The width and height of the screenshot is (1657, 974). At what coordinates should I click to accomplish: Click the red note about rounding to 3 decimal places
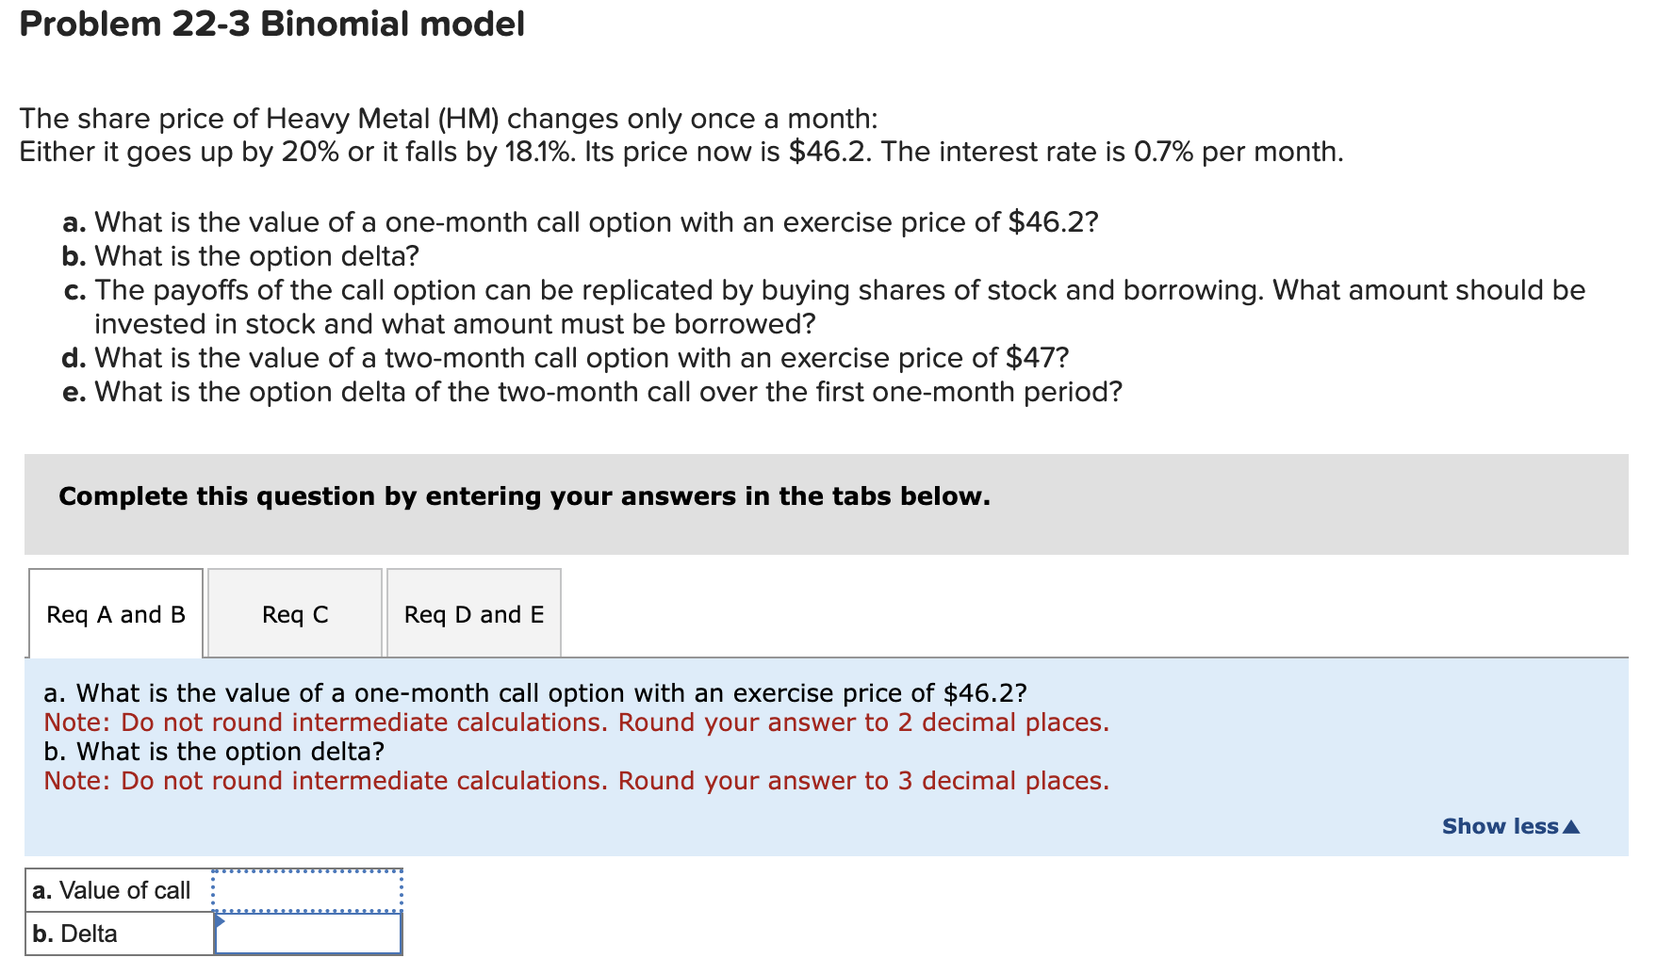tap(575, 781)
